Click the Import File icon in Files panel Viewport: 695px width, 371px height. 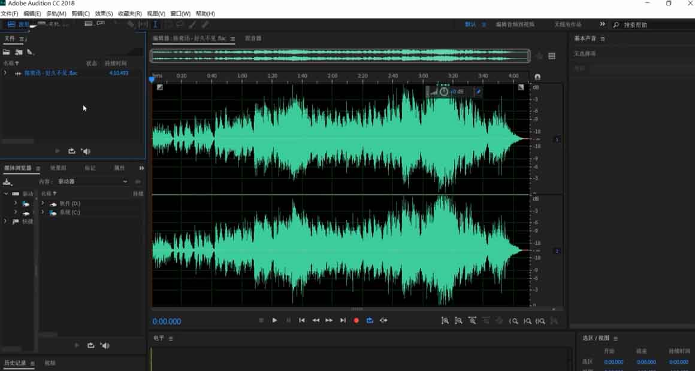pyautogui.click(x=19, y=52)
